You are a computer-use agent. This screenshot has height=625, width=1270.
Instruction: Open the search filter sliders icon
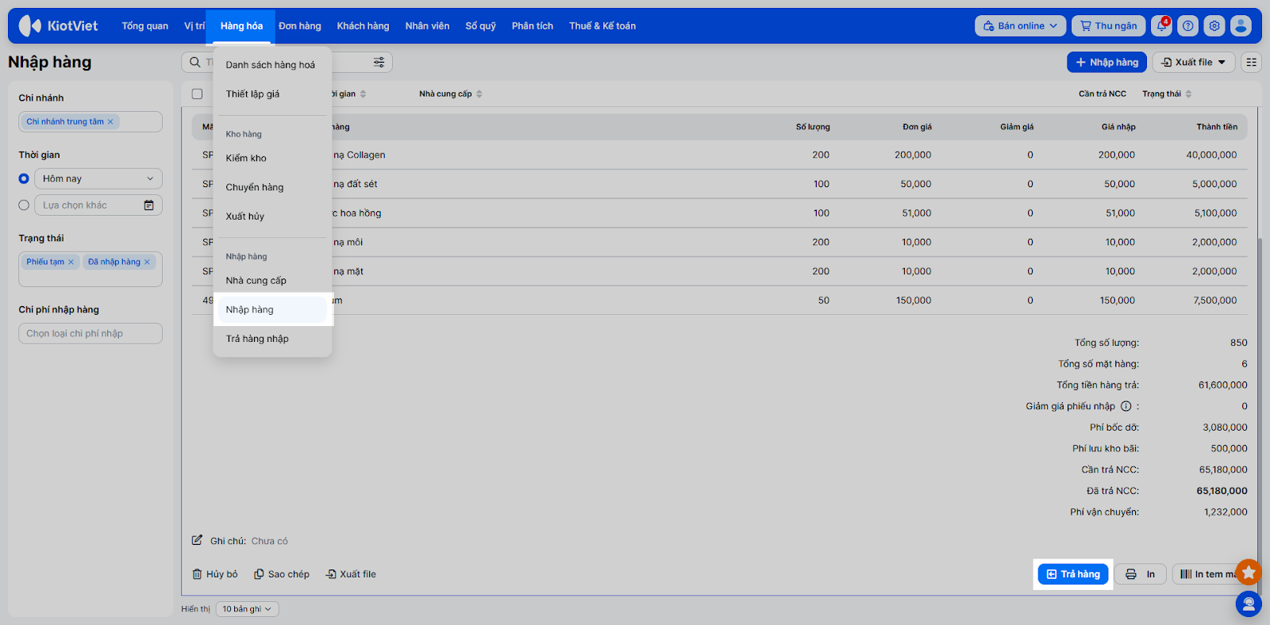point(379,62)
